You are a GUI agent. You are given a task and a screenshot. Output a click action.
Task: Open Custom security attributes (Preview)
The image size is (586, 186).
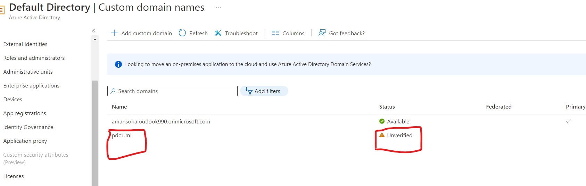coord(36,159)
